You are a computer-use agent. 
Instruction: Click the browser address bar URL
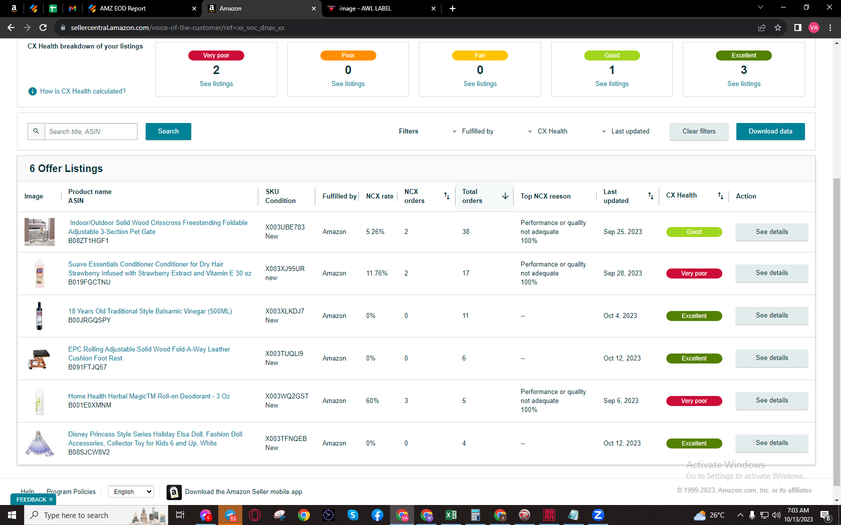178,27
